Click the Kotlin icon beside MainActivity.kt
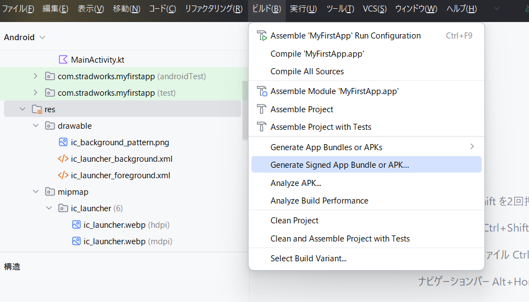This screenshot has height=302, width=529. [63, 59]
